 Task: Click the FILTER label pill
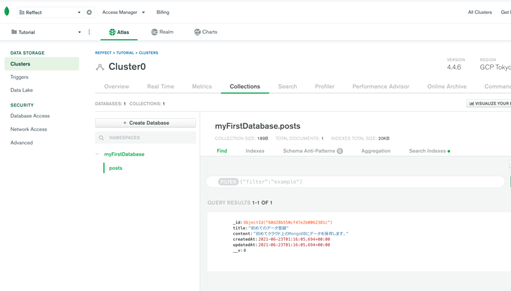click(228, 182)
